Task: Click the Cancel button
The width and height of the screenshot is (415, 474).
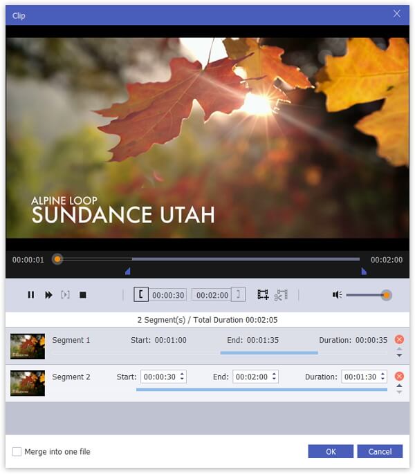Action: (x=380, y=451)
